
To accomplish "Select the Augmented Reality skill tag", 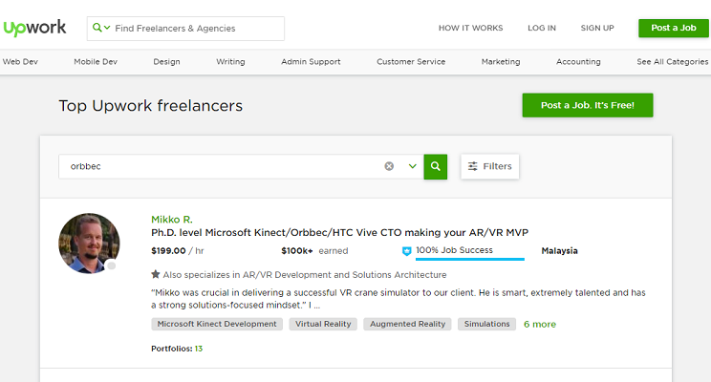I will click(407, 324).
